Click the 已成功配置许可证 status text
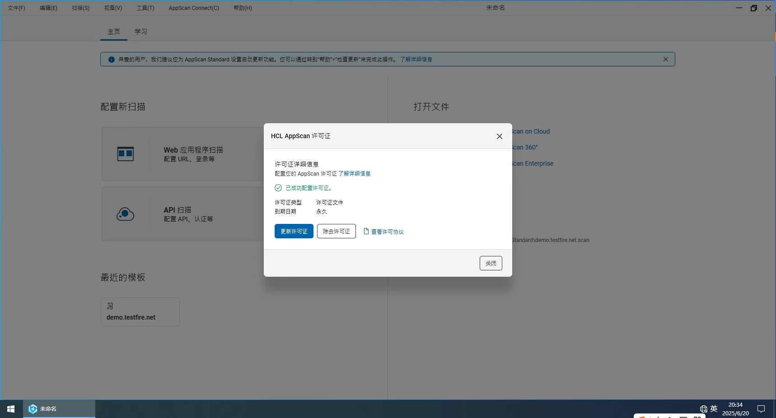 tap(309, 188)
